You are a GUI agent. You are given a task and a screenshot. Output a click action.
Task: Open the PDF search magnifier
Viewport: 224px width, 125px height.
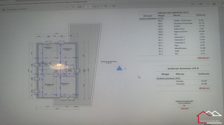click(193, 4)
